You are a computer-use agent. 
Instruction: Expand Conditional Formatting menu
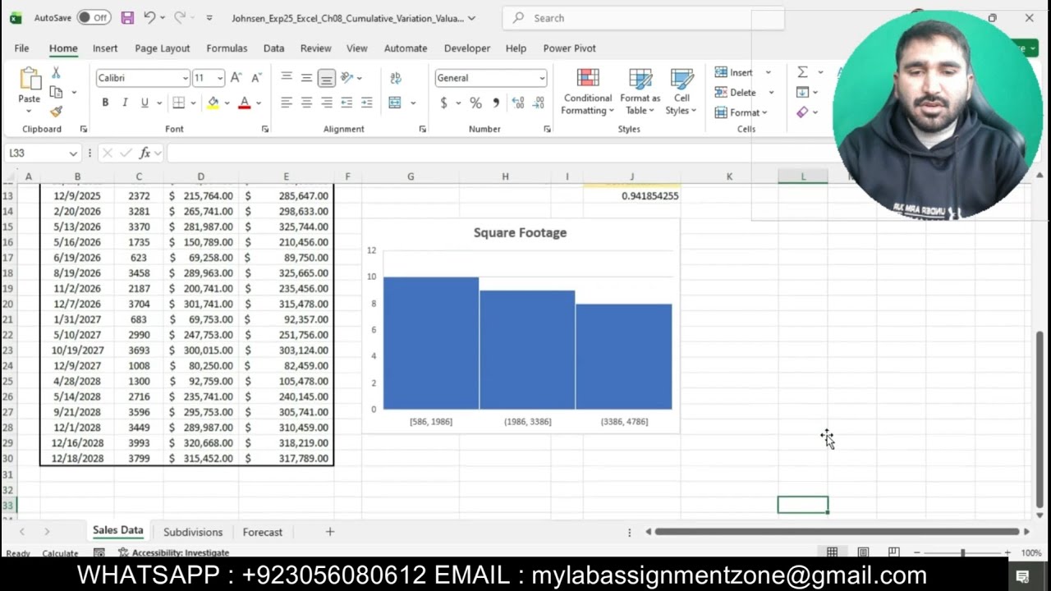click(x=588, y=92)
